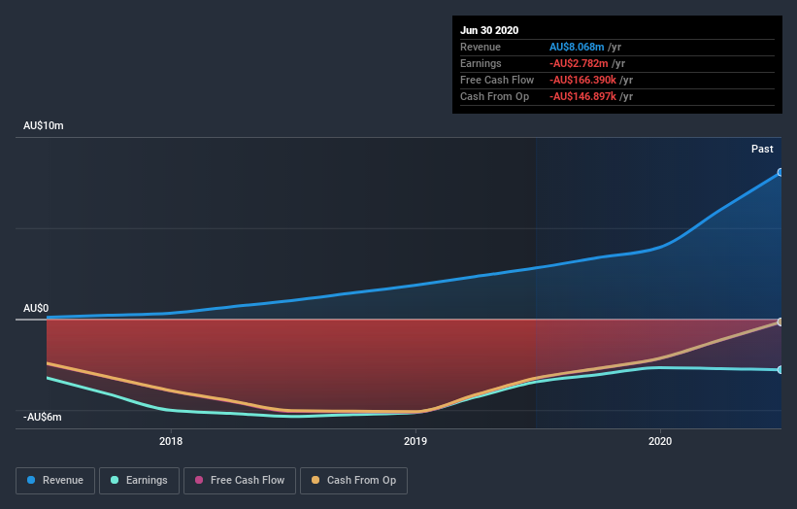Screen dimensions: 797x509
Task: Click the Cash From Op label in tooltip
Action: coord(494,96)
